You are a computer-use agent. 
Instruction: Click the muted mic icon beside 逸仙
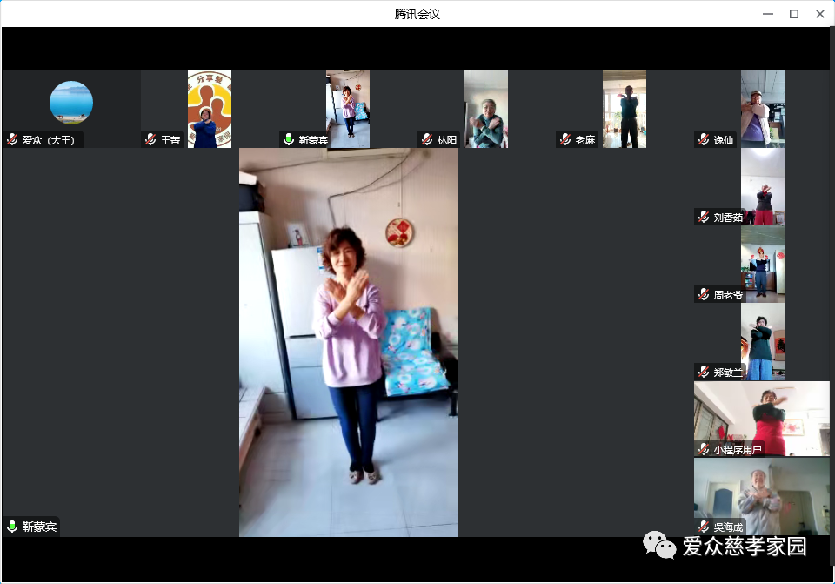pyautogui.click(x=704, y=139)
